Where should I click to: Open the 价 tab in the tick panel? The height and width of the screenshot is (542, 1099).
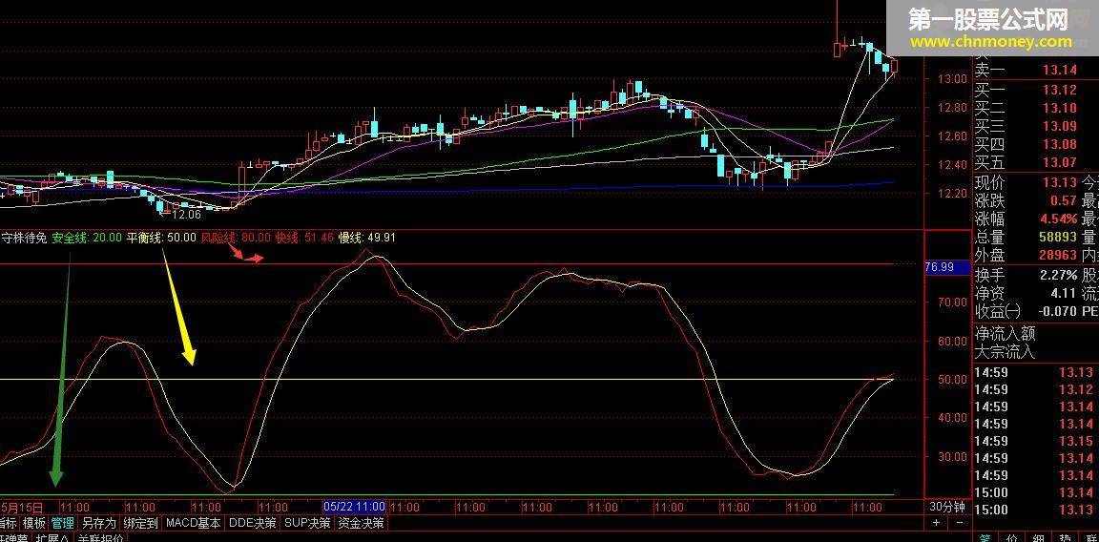click(1014, 537)
